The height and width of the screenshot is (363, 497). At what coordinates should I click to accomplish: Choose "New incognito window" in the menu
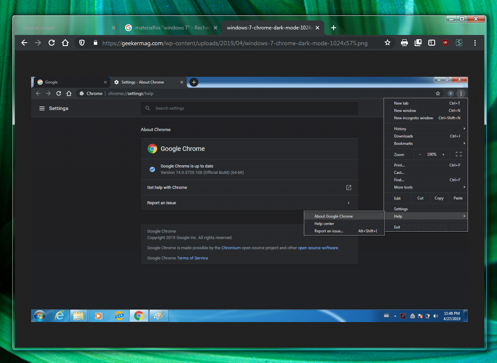[x=426, y=118]
